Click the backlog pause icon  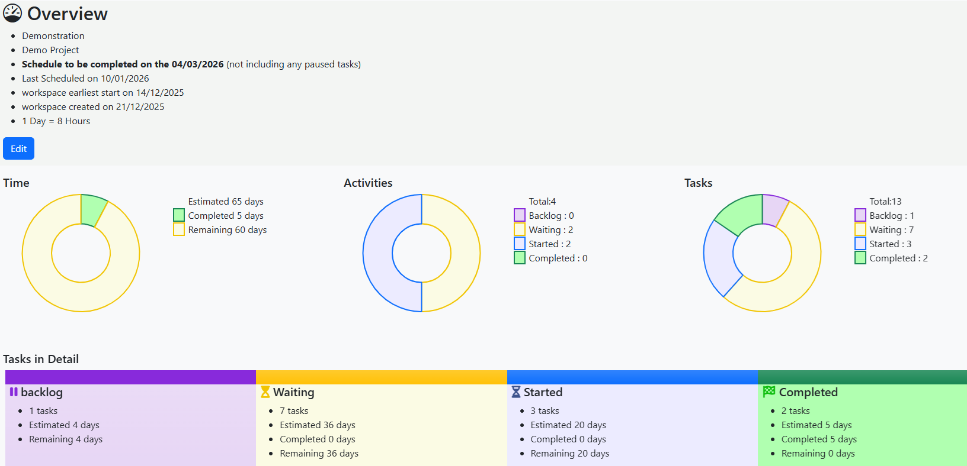point(14,392)
